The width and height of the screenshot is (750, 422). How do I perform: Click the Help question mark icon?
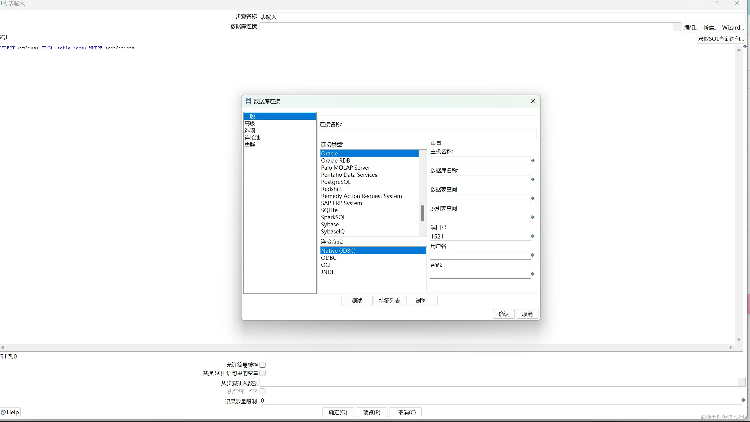click(4, 412)
